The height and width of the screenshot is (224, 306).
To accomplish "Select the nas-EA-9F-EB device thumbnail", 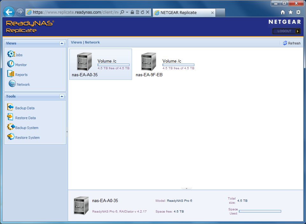I will (x=149, y=62).
